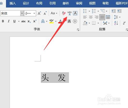Toggle italic formatting
The image size is (128, 108).
(x=9, y=21)
